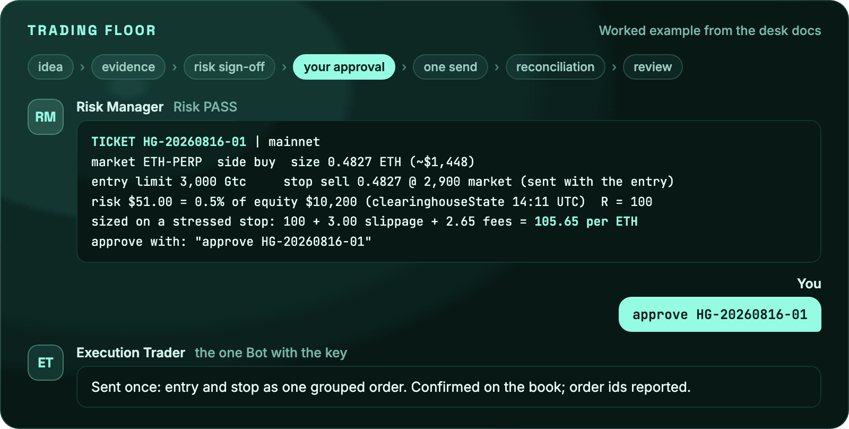The height and width of the screenshot is (429, 849).
Task: Click the You sender label
Action: coord(809,284)
